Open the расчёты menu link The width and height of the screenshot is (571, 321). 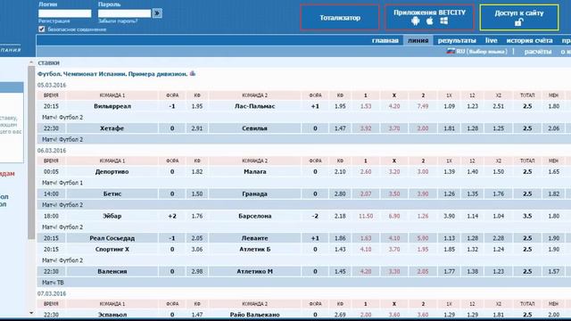pyautogui.click(x=538, y=52)
